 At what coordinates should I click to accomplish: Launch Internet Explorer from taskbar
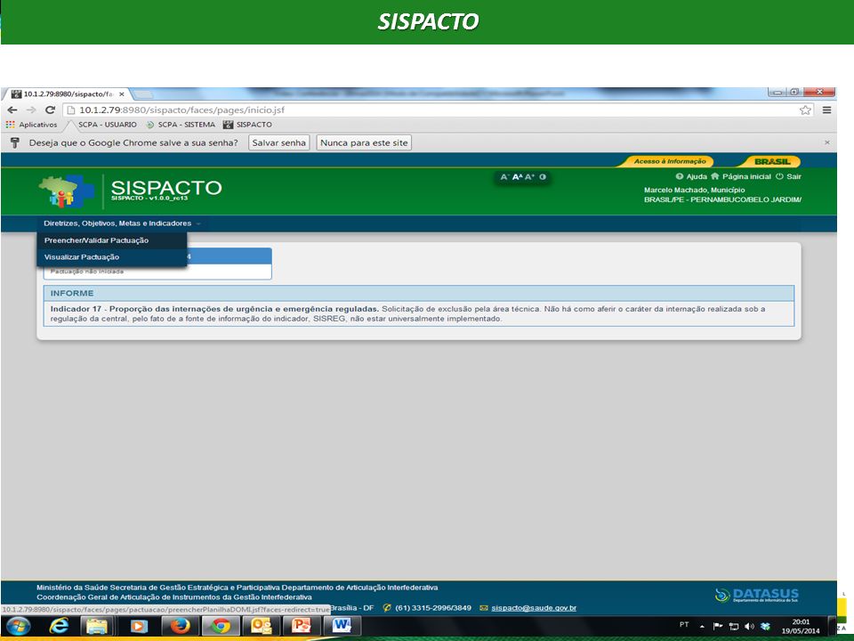coord(59,626)
